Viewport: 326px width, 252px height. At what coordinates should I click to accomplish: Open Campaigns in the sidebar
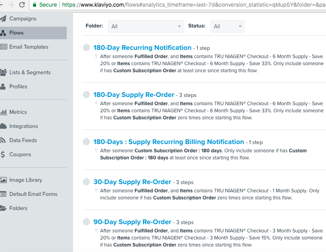click(23, 19)
